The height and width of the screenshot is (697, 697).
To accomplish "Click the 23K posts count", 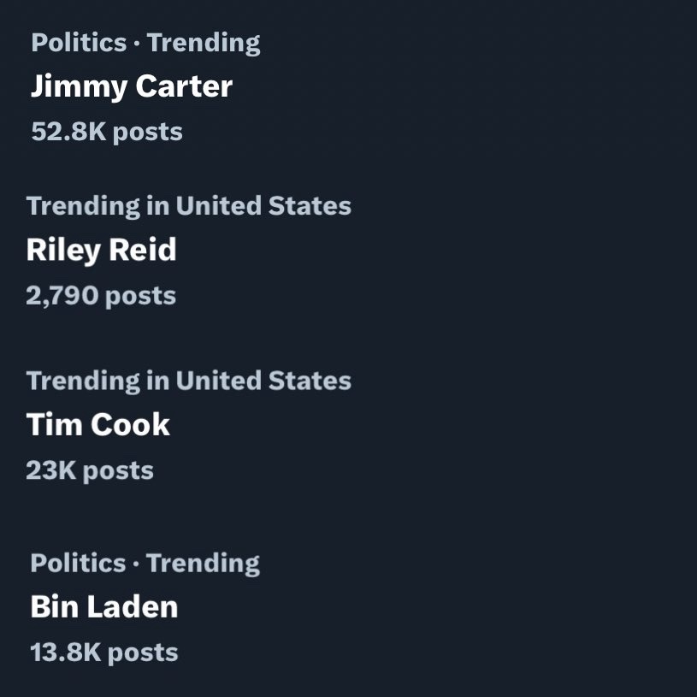I will click(90, 470).
